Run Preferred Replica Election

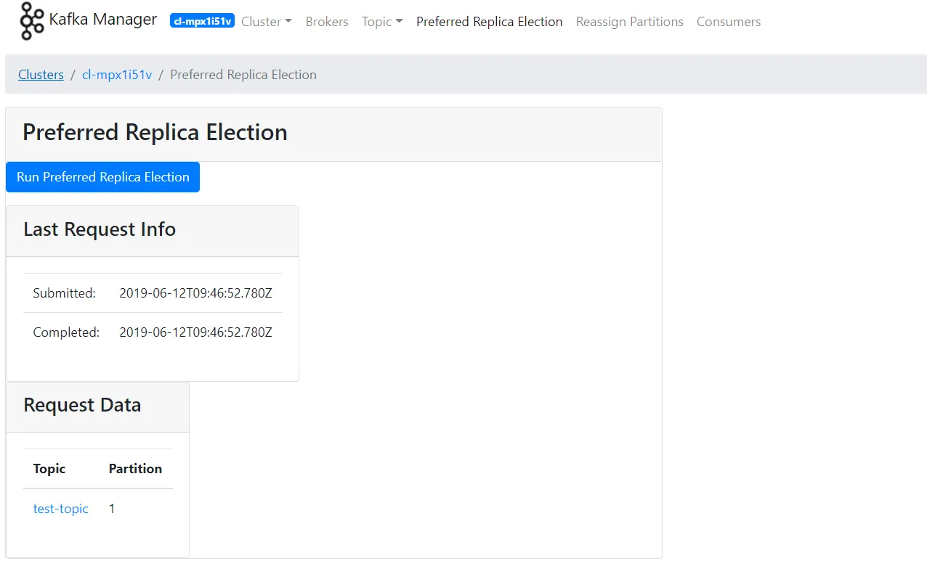coord(102,176)
